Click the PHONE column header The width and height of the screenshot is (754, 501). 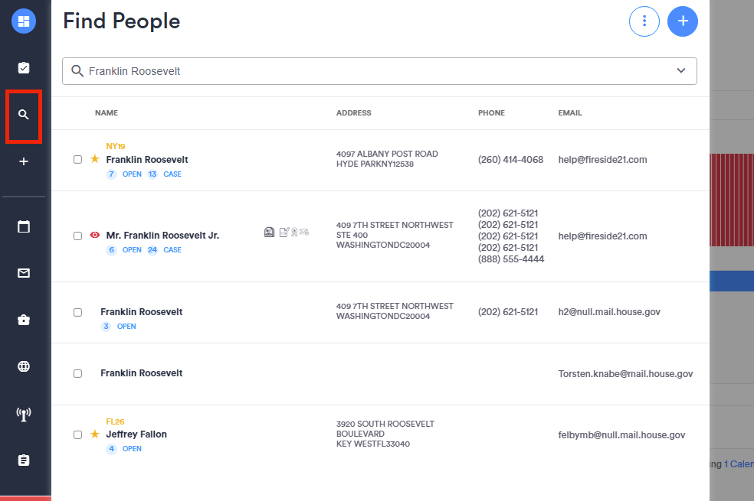pyautogui.click(x=491, y=112)
